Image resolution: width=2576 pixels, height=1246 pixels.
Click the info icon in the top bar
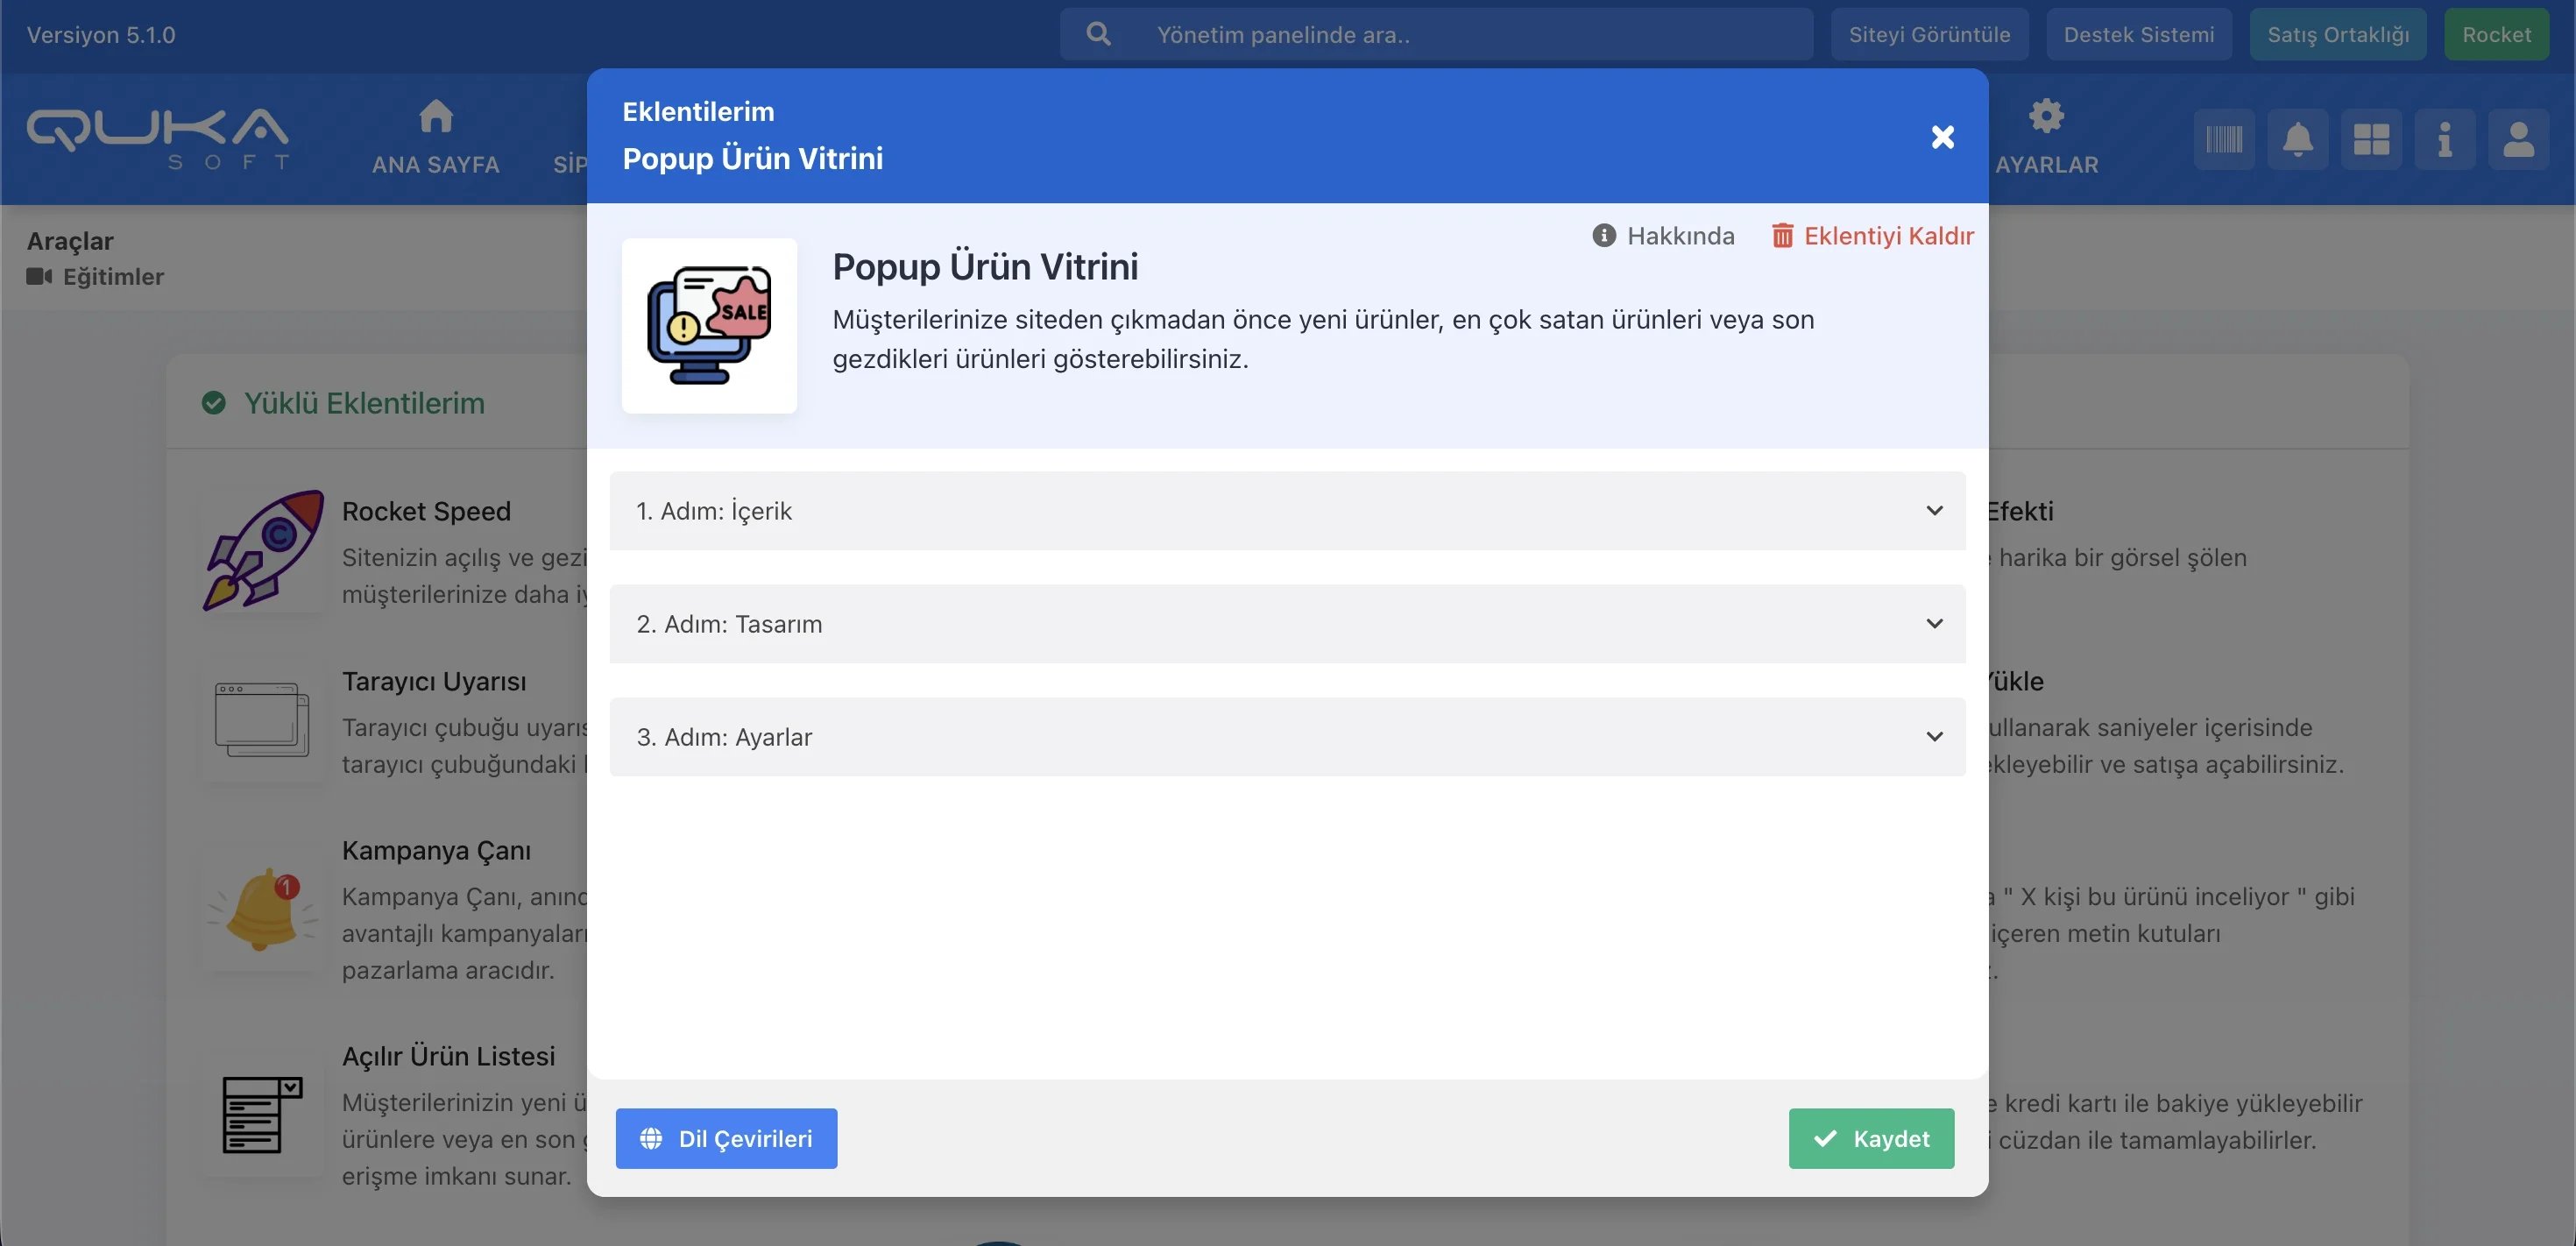(2444, 139)
